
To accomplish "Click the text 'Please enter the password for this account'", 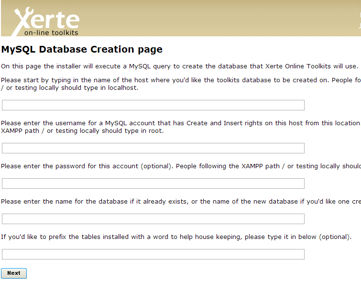I will click(69, 166).
